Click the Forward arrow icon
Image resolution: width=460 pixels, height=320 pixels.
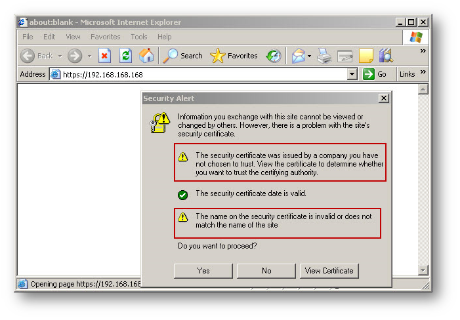75,56
